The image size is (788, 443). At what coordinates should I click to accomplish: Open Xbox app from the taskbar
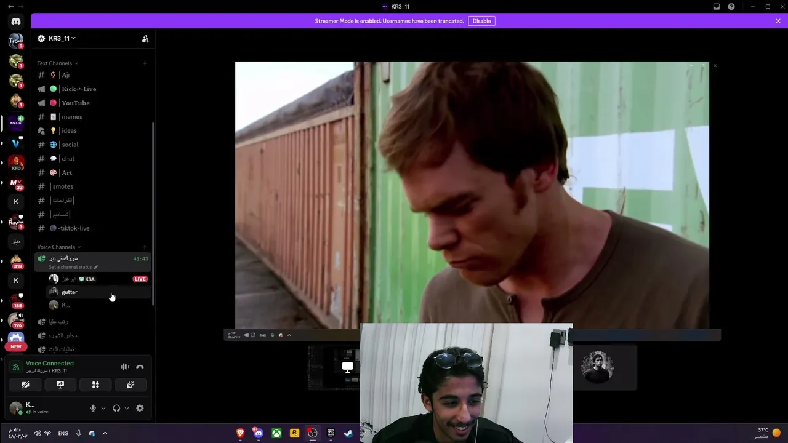(x=276, y=433)
